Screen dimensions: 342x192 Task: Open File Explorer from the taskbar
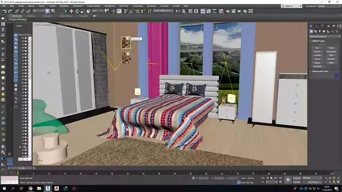pyautogui.click(x=39, y=188)
